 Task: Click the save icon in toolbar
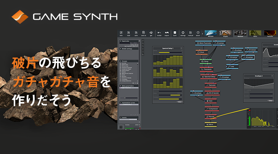click(136, 33)
